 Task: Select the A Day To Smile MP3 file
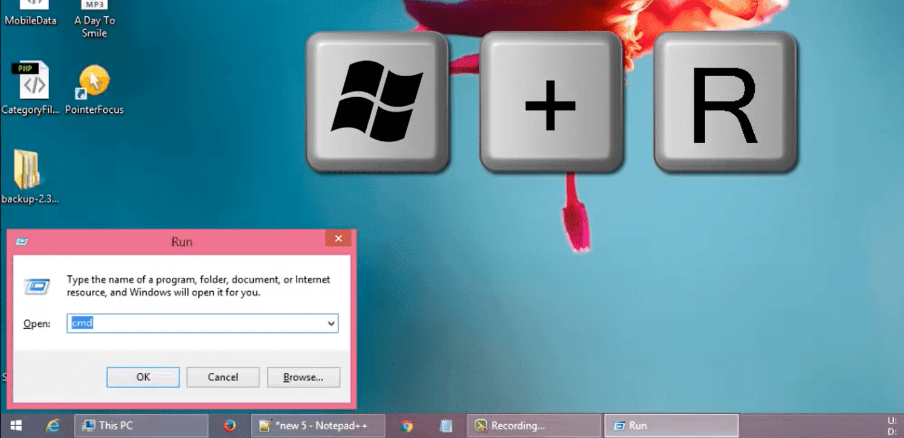coord(94,19)
